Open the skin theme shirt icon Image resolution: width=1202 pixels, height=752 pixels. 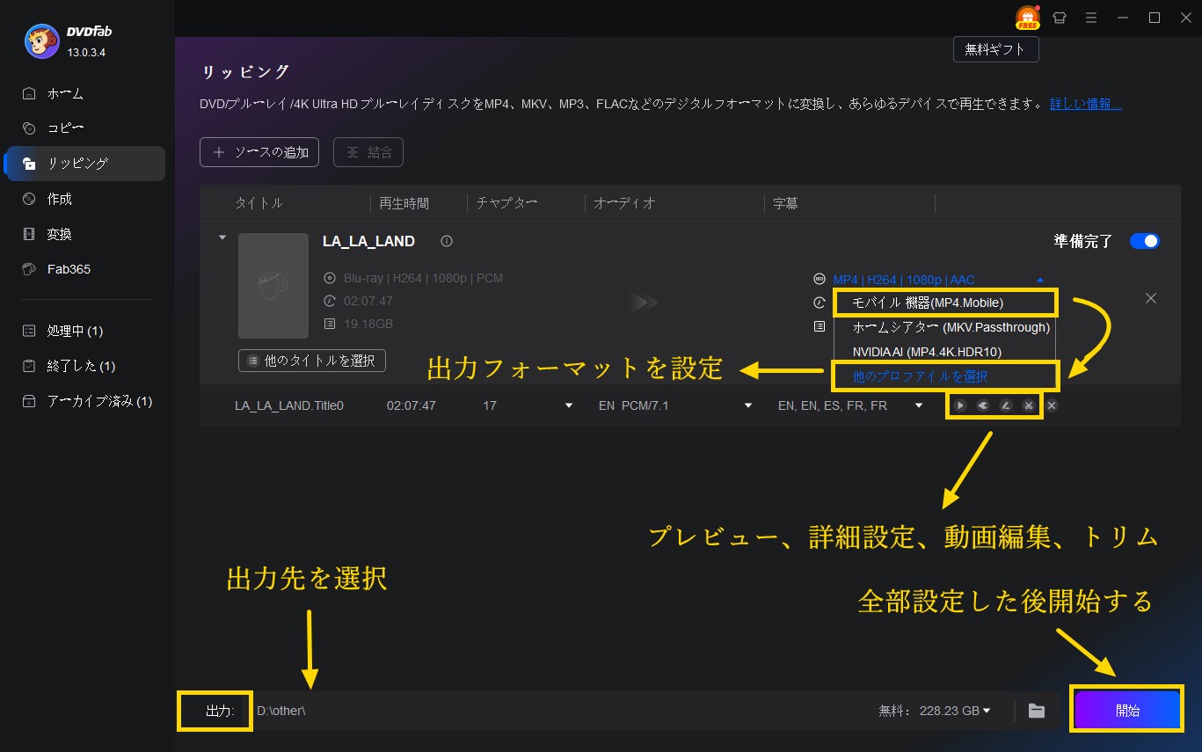pyautogui.click(x=1060, y=18)
